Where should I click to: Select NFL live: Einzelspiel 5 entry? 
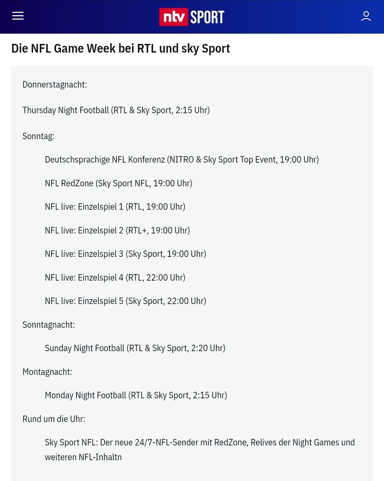[x=126, y=301]
